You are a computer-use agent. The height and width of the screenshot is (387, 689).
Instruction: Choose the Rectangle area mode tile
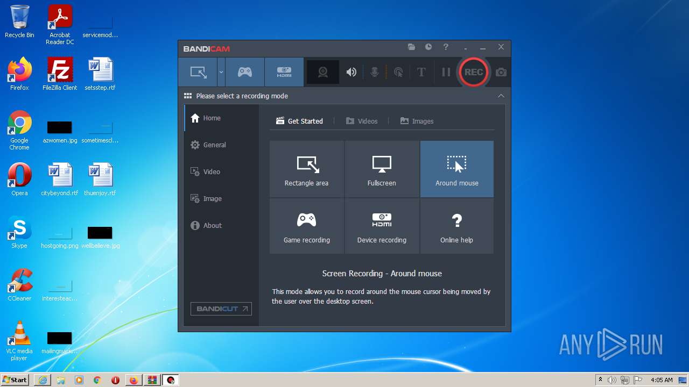point(307,169)
